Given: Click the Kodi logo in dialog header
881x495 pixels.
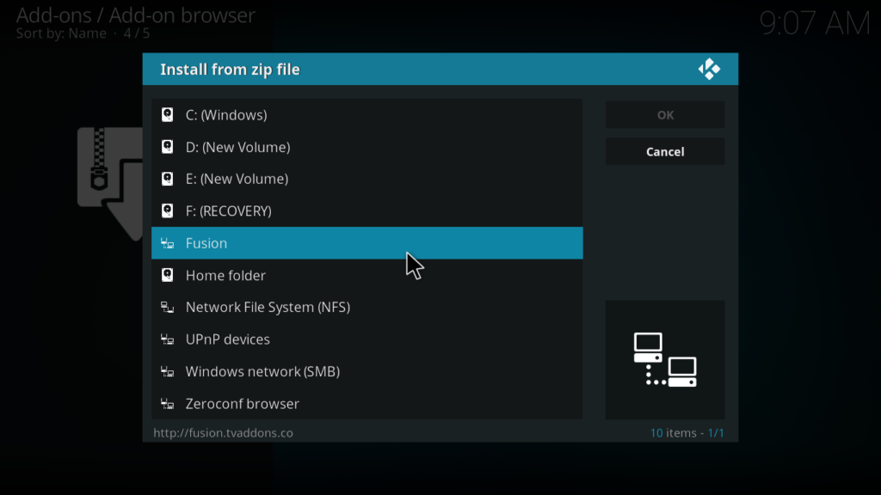Looking at the screenshot, I should [x=709, y=69].
